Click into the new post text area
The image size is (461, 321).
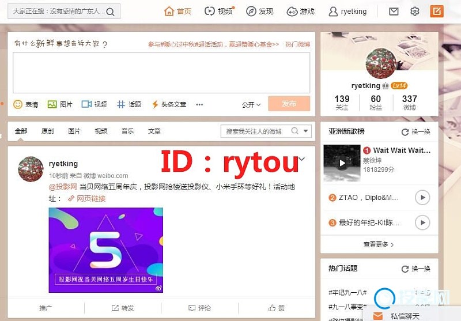click(161, 73)
